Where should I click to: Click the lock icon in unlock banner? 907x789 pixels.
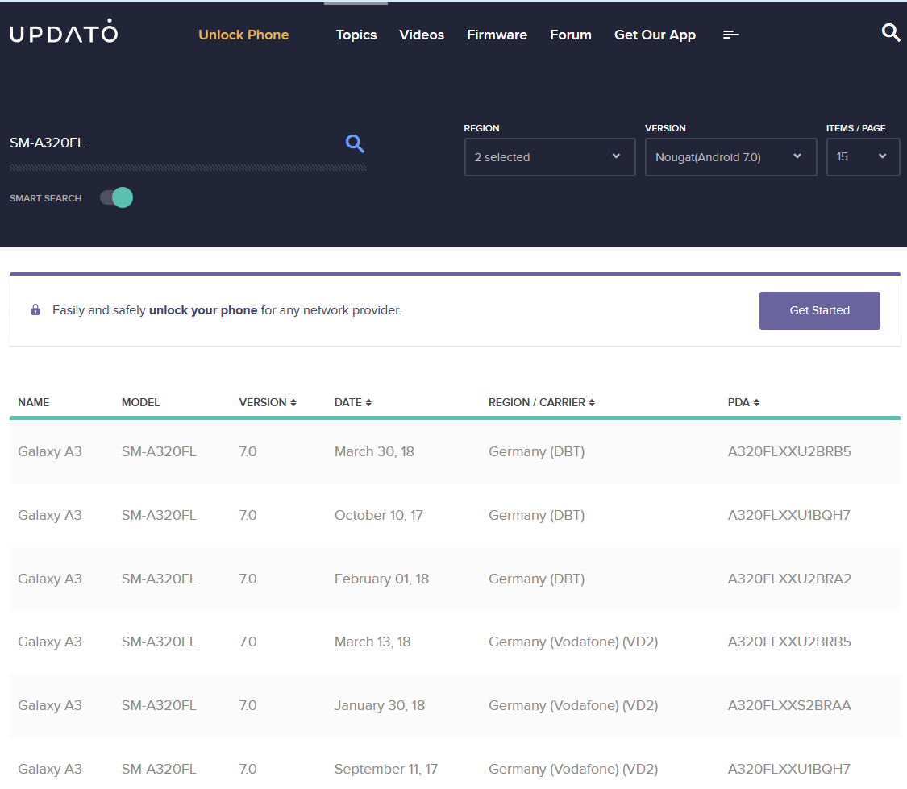click(35, 309)
